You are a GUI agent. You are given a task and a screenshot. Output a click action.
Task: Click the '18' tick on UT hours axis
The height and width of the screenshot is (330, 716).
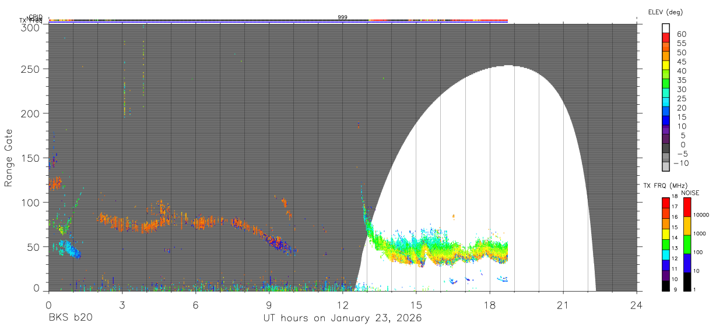490,304
